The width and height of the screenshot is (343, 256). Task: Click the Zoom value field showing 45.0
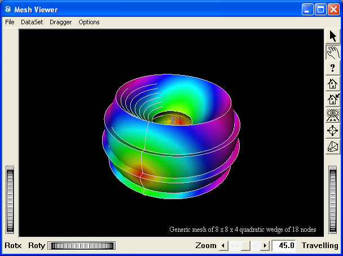(x=285, y=246)
